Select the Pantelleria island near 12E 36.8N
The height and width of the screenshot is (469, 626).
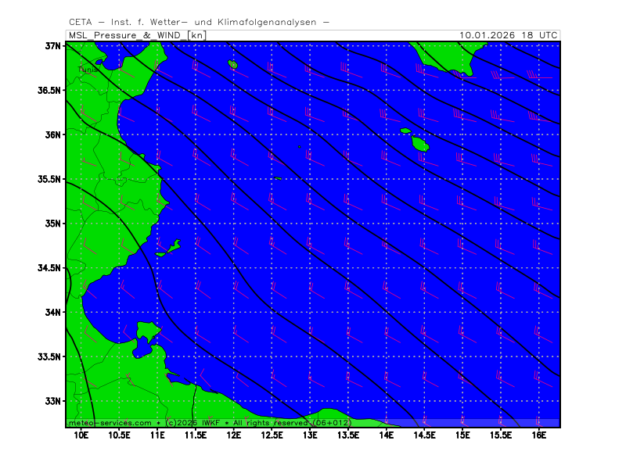232,64
